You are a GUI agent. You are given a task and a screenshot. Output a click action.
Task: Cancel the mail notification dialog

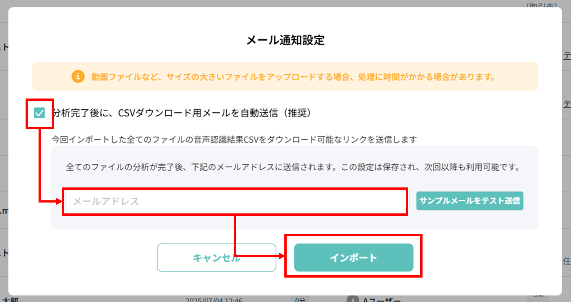216,258
